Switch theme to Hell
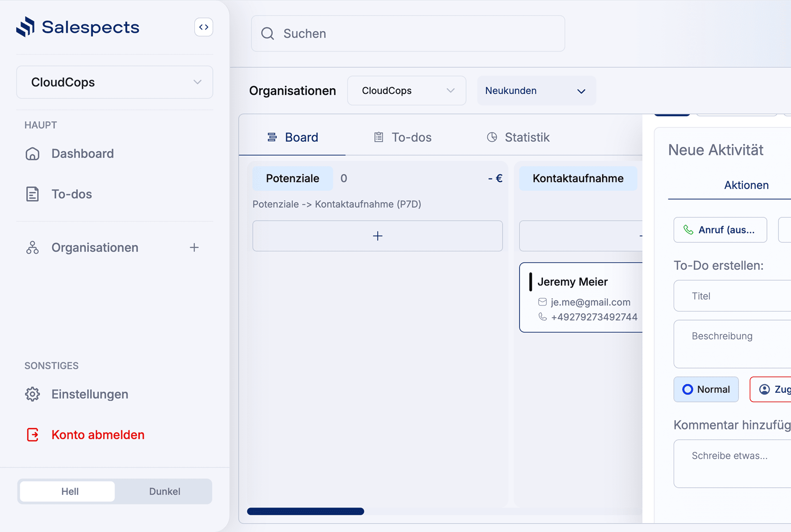Screen dimensions: 791x532 pyautogui.click(x=69, y=491)
